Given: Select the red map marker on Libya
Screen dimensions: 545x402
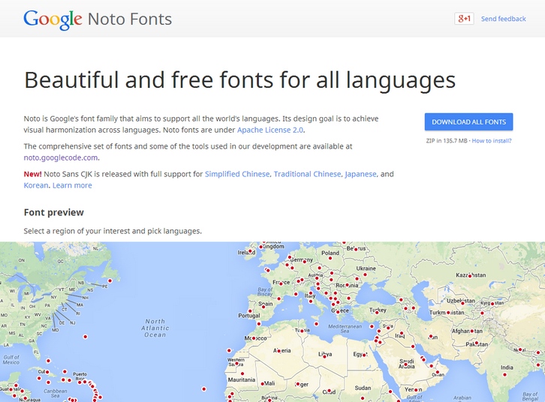Looking at the screenshot, I should 324,358.
